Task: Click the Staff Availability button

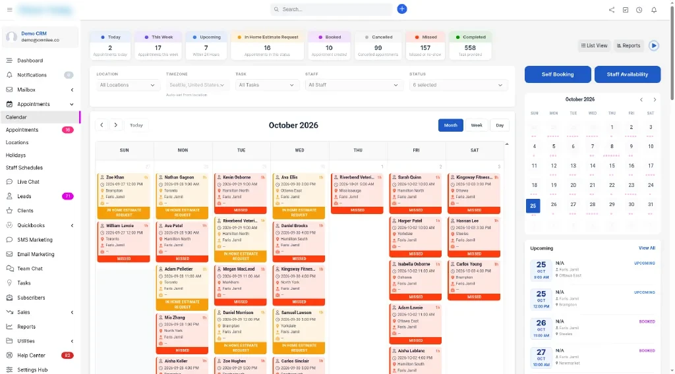Action: (628, 74)
